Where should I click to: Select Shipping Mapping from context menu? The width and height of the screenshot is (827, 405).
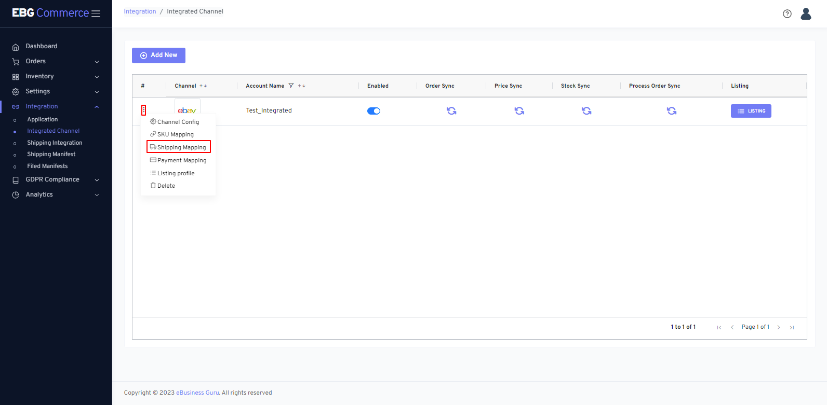point(179,147)
